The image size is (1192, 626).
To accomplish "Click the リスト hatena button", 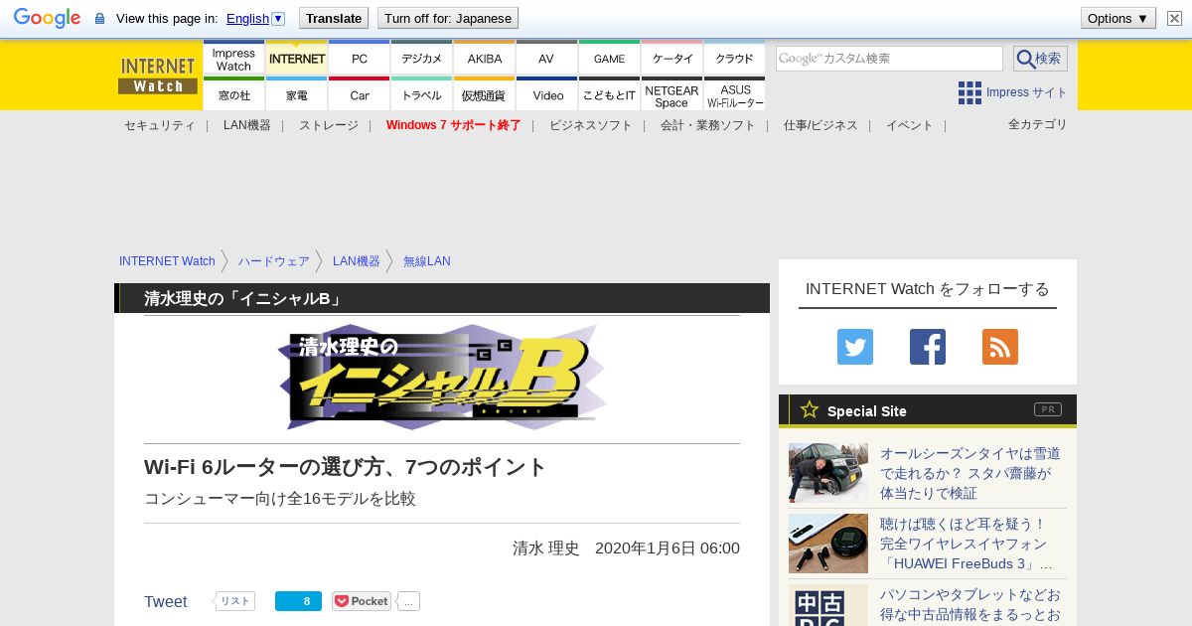I will pos(234,601).
